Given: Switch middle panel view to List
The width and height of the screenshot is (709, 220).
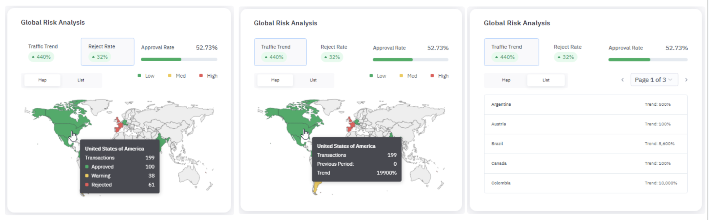Looking at the screenshot, I should pos(313,80).
